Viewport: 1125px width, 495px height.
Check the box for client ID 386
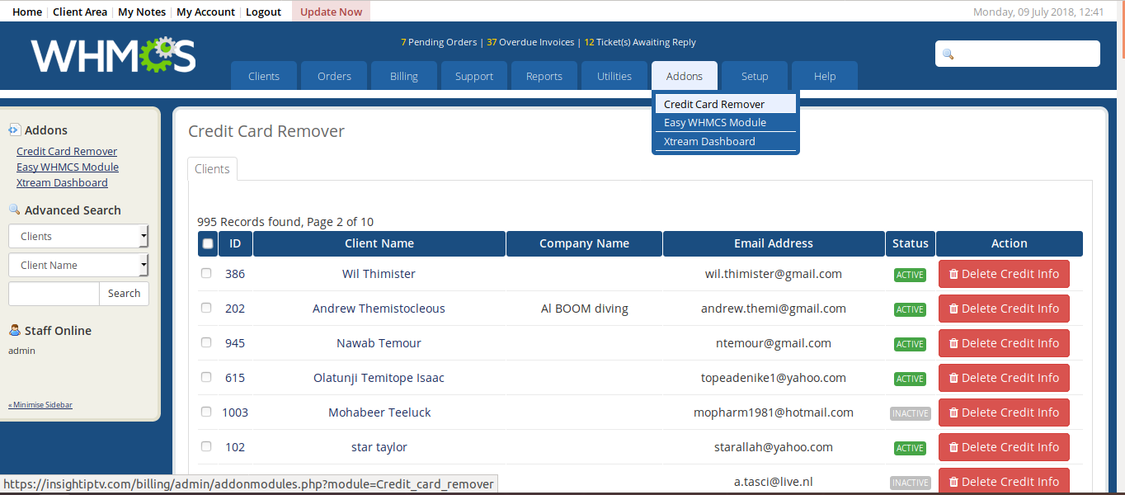(206, 273)
